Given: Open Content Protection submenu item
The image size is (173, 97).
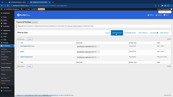Looking at the screenshot, I should (6, 64).
